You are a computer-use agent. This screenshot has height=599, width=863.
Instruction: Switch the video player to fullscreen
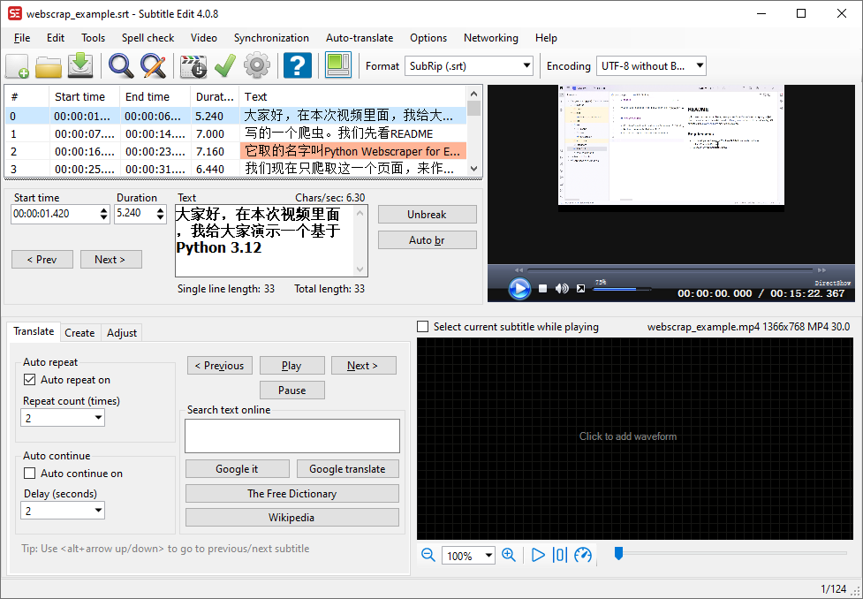click(x=580, y=289)
